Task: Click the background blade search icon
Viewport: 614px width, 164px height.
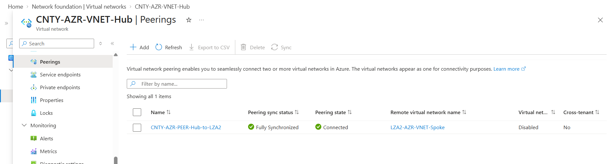Action: click(x=11, y=43)
